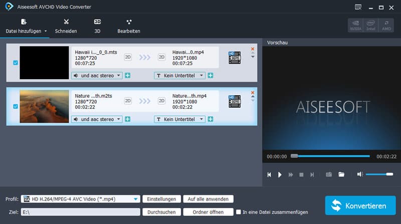Remove the Hawaii file with orange X
401x224 pixels.
click(253, 49)
